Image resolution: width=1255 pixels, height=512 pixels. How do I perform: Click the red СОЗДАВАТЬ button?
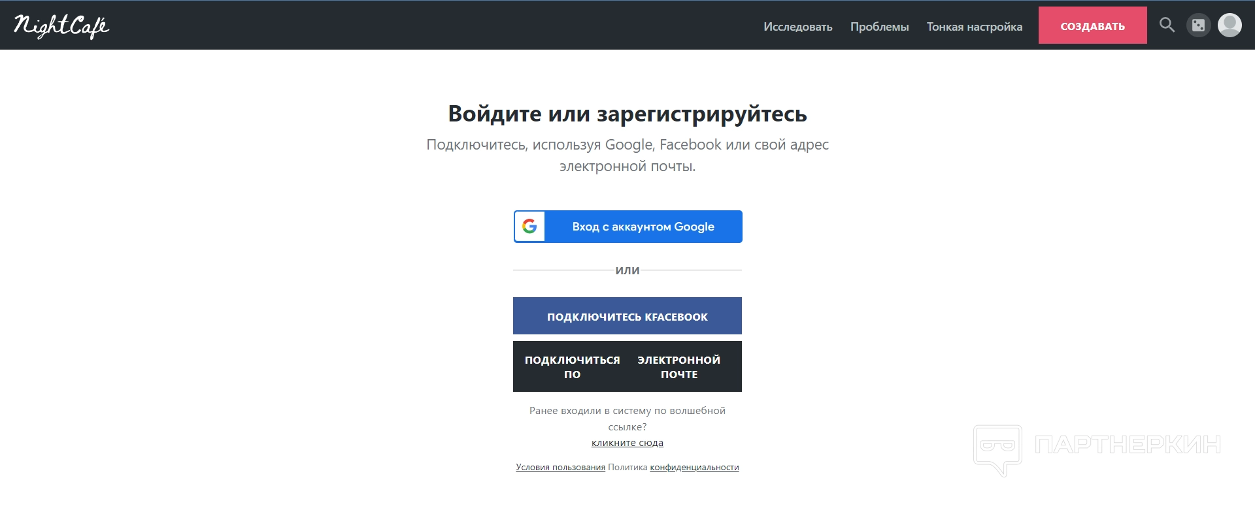click(1092, 25)
